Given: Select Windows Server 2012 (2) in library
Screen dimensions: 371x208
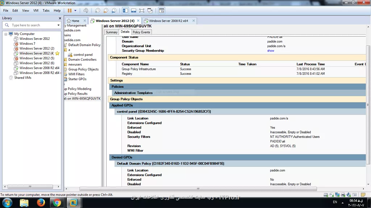Looking at the screenshot, I should 37,48.
